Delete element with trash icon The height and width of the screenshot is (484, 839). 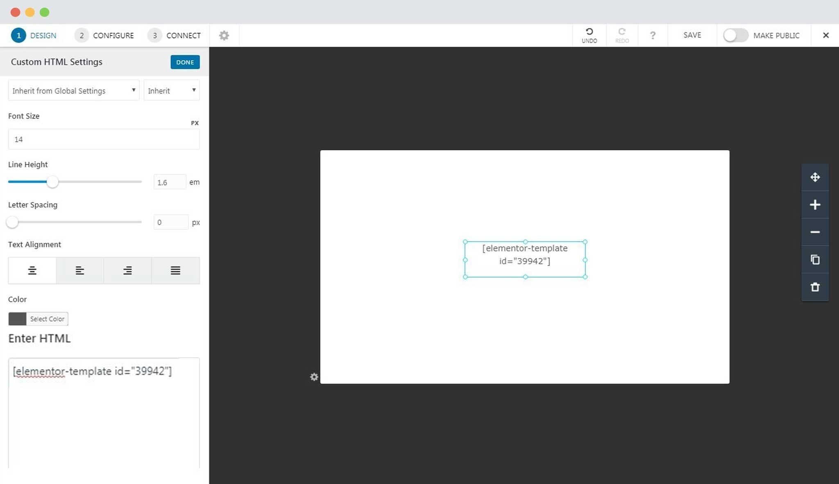815,287
